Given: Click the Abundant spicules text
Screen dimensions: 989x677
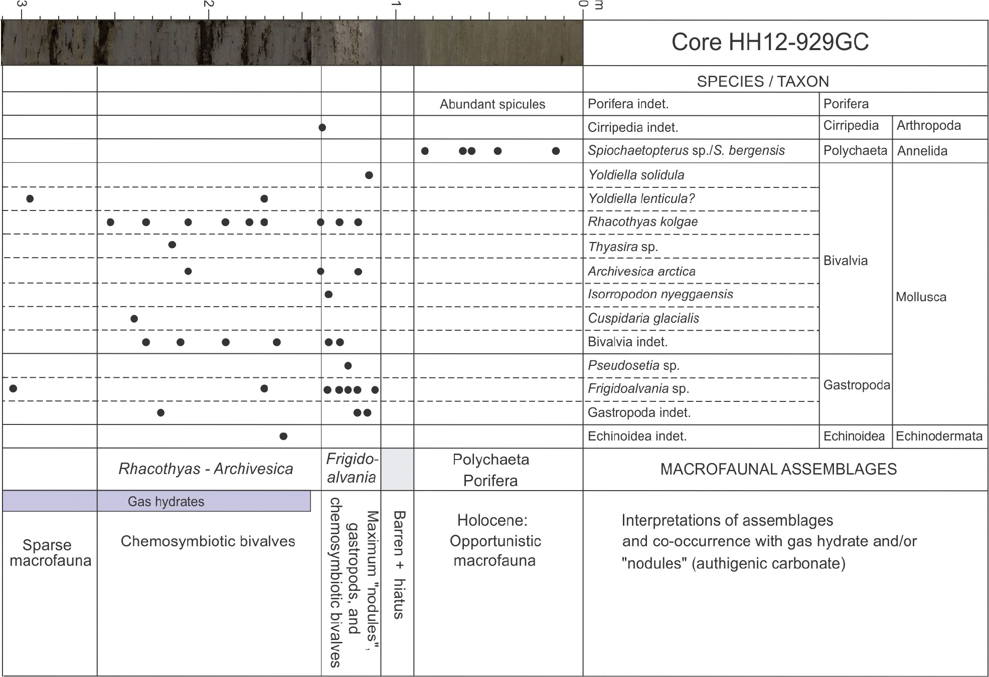Looking at the screenshot, I should [492, 104].
